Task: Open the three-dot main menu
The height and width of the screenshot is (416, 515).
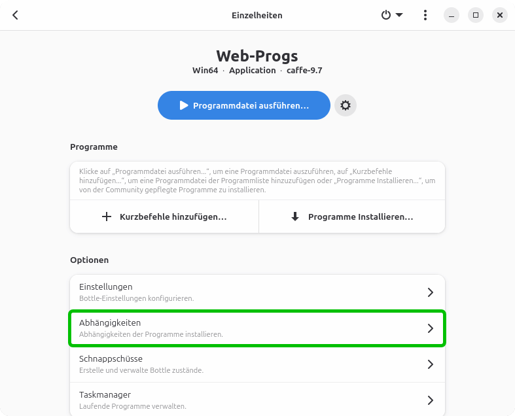Action: (x=425, y=15)
